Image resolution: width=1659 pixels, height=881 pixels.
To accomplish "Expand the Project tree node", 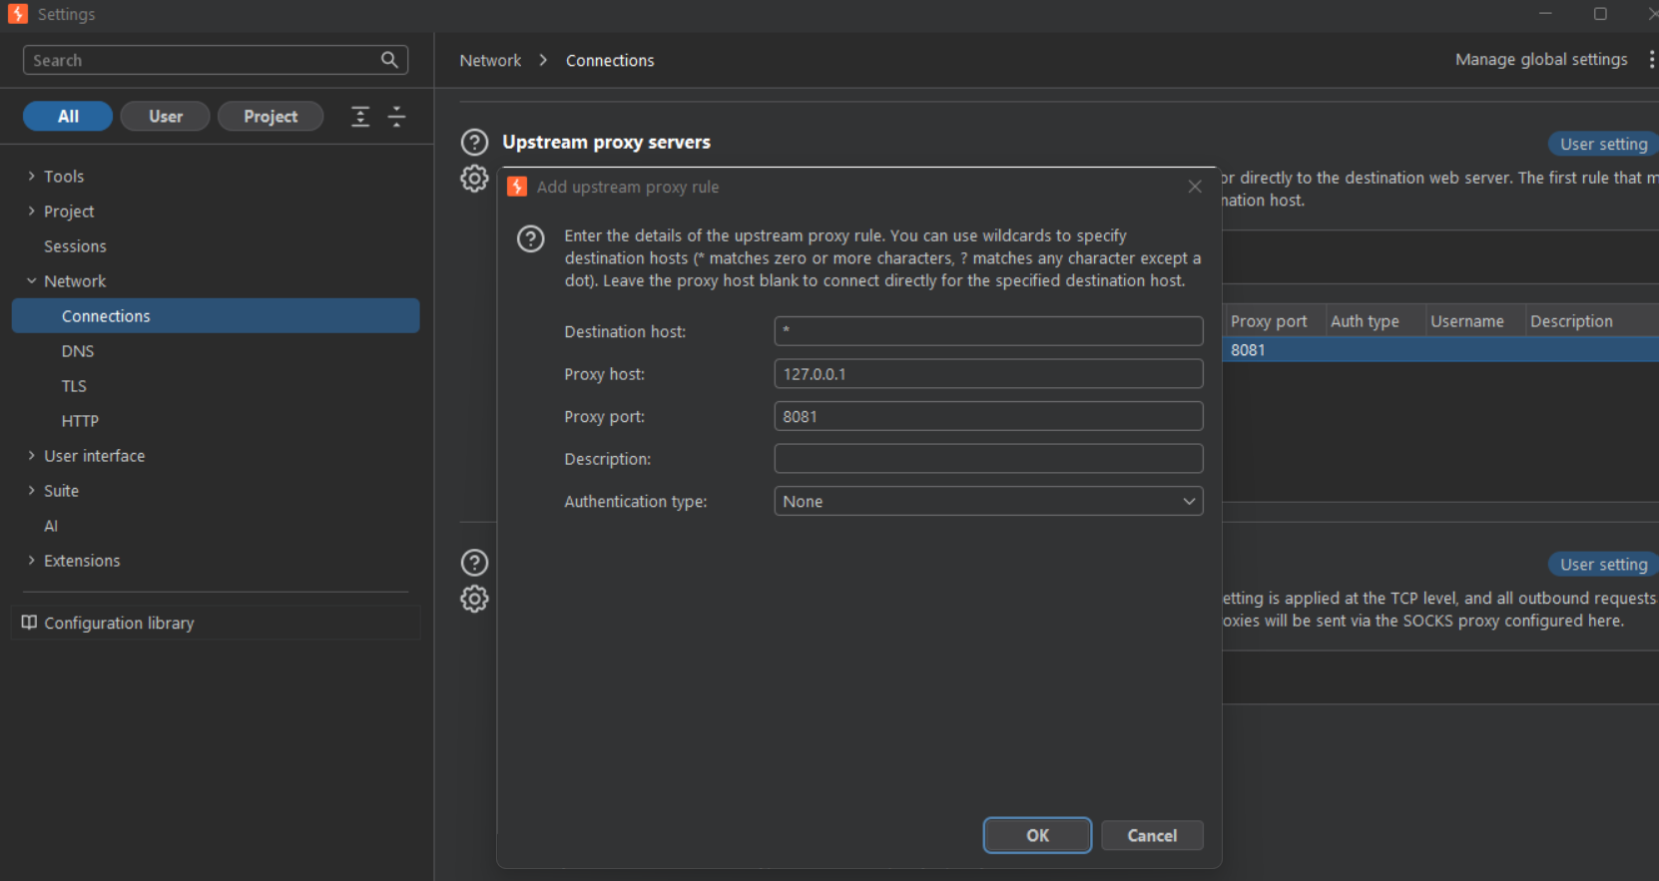I will (x=31, y=211).
